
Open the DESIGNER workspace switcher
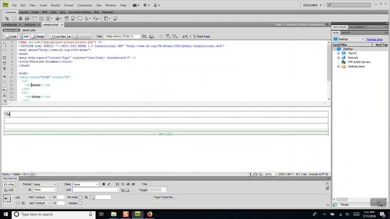point(312,5)
